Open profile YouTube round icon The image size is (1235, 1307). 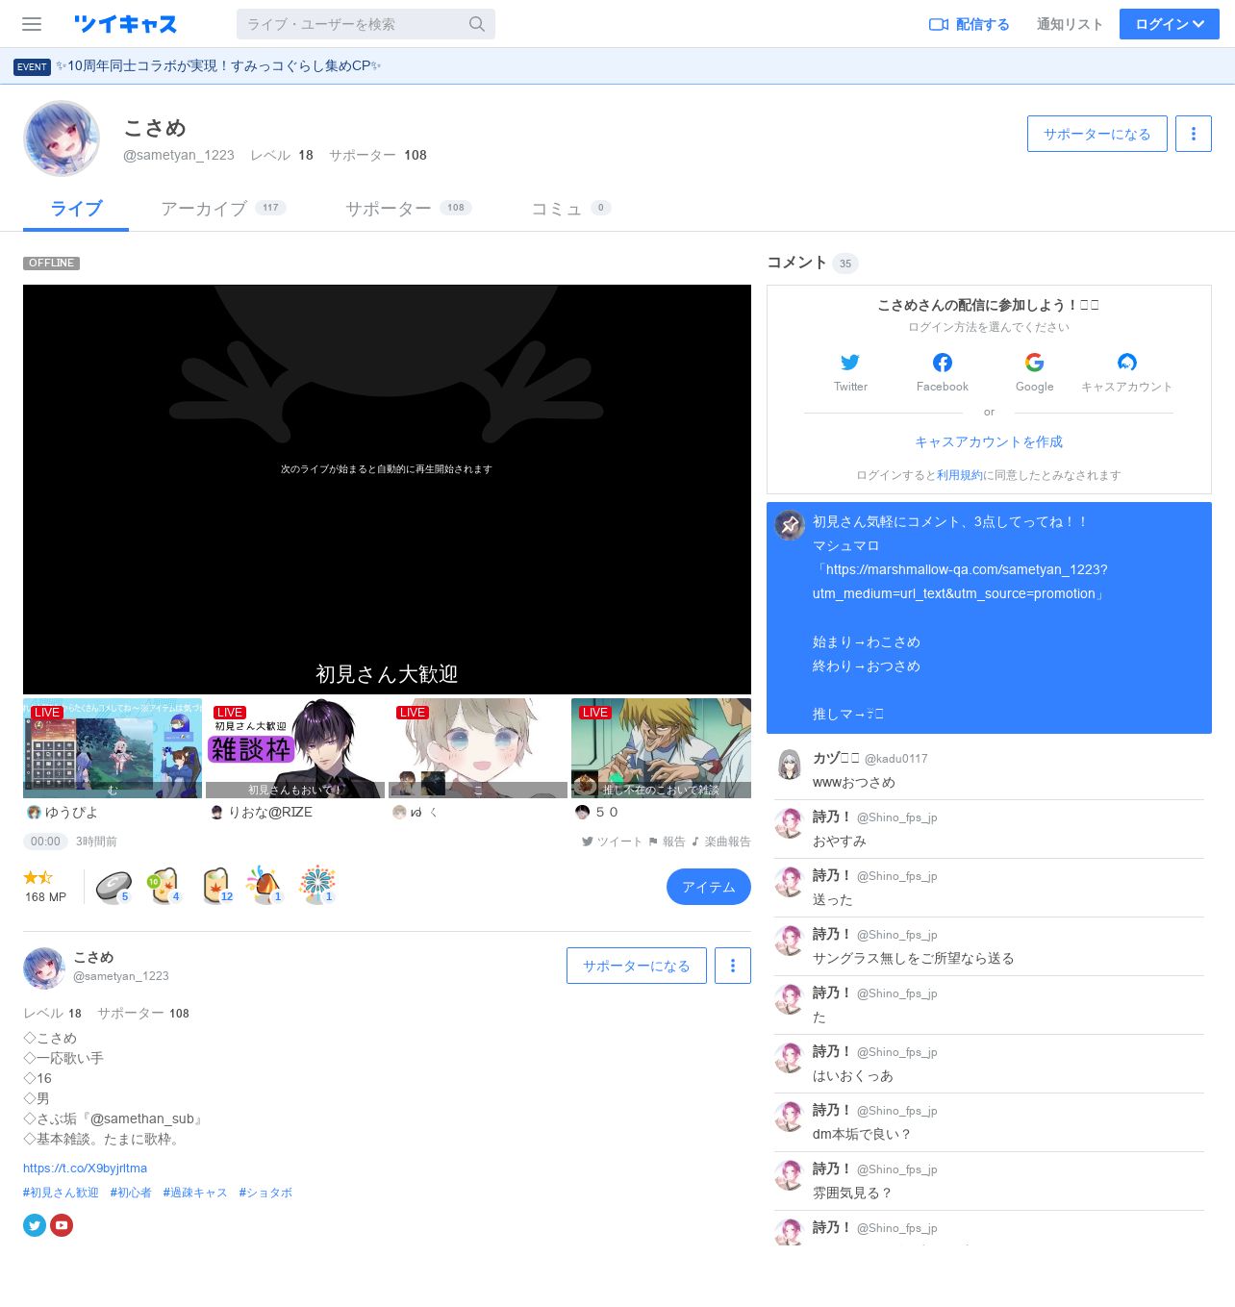point(62,1225)
